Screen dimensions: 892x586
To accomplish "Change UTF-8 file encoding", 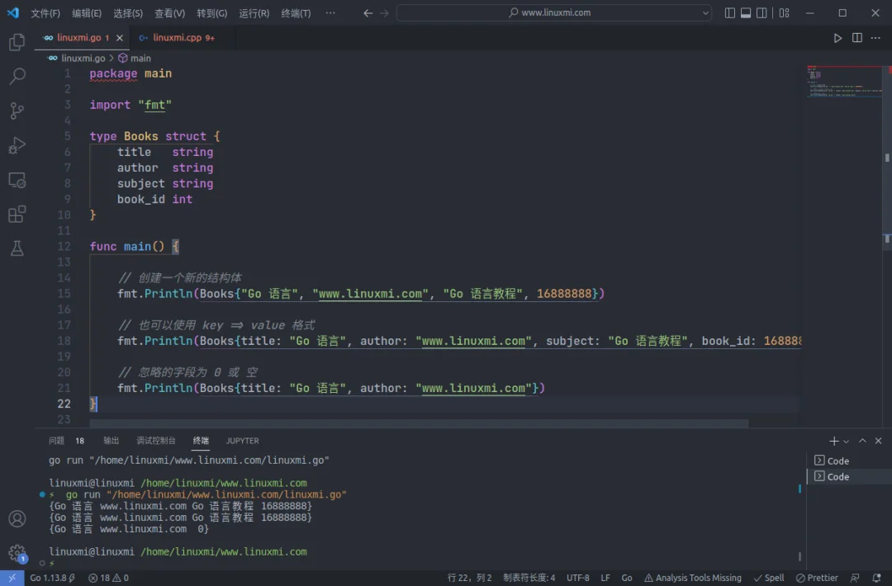I will point(578,578).
